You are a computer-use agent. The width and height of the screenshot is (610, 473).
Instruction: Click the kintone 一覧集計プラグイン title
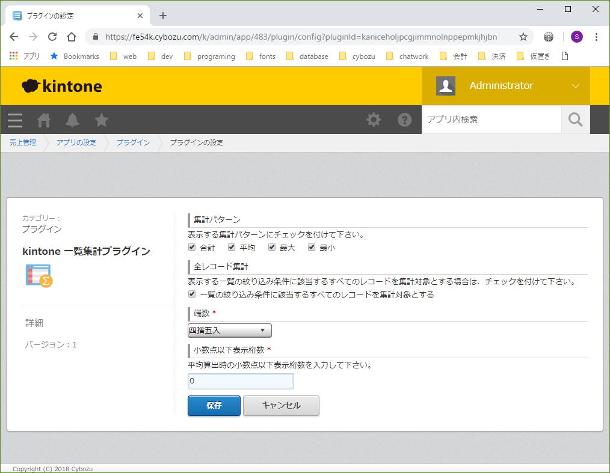[x=87, y=251]
